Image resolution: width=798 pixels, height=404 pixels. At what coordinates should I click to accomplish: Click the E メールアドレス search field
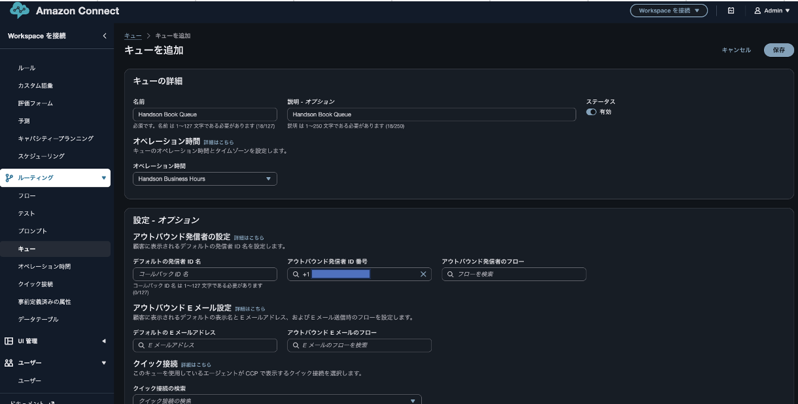[205, 345]
